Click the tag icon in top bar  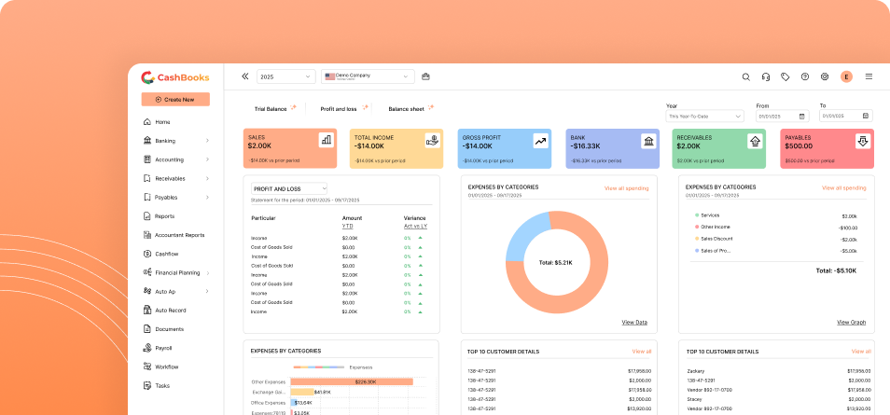[785, 76]
